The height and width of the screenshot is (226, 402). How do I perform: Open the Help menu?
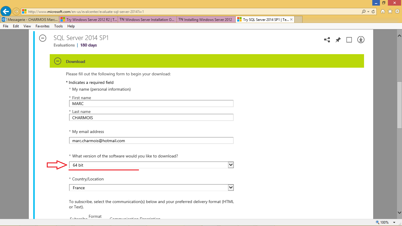point(71,26)
